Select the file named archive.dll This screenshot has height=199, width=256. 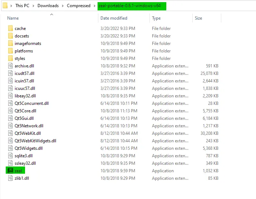click(x=24, y=66)
